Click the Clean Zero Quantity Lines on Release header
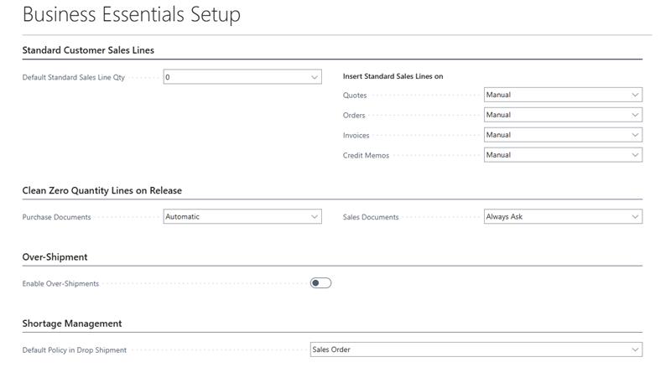The width and height of the screenshot is (671, 383). click(101, 190)
